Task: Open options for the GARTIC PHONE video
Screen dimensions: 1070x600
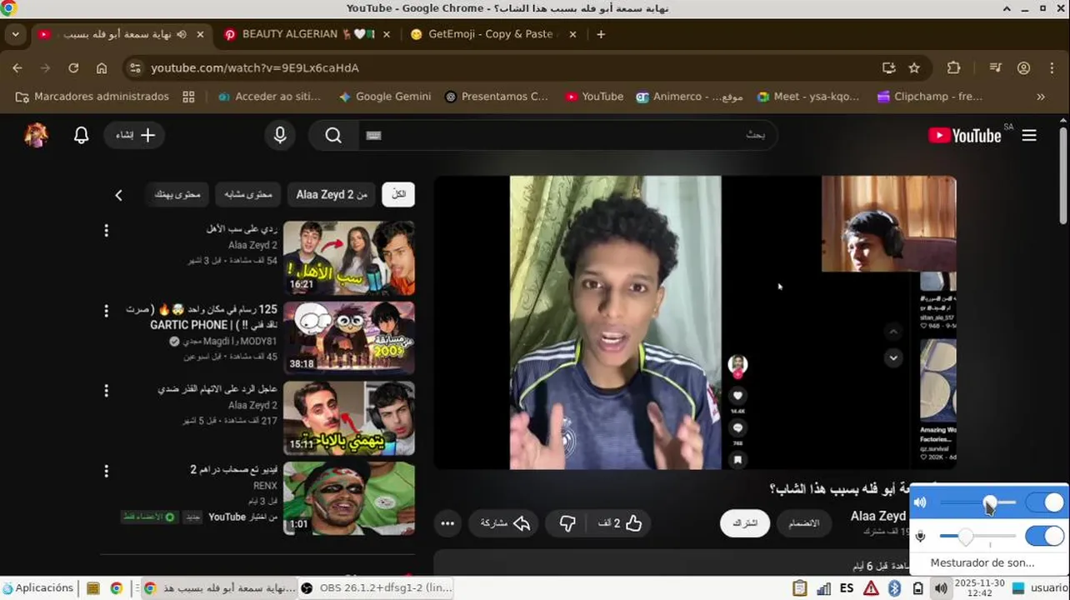Action: pos(106,311)
